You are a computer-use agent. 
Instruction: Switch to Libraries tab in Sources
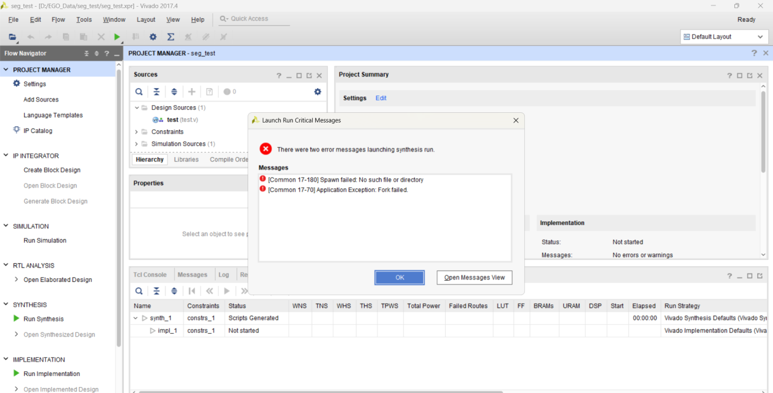[x=186, y=159]
